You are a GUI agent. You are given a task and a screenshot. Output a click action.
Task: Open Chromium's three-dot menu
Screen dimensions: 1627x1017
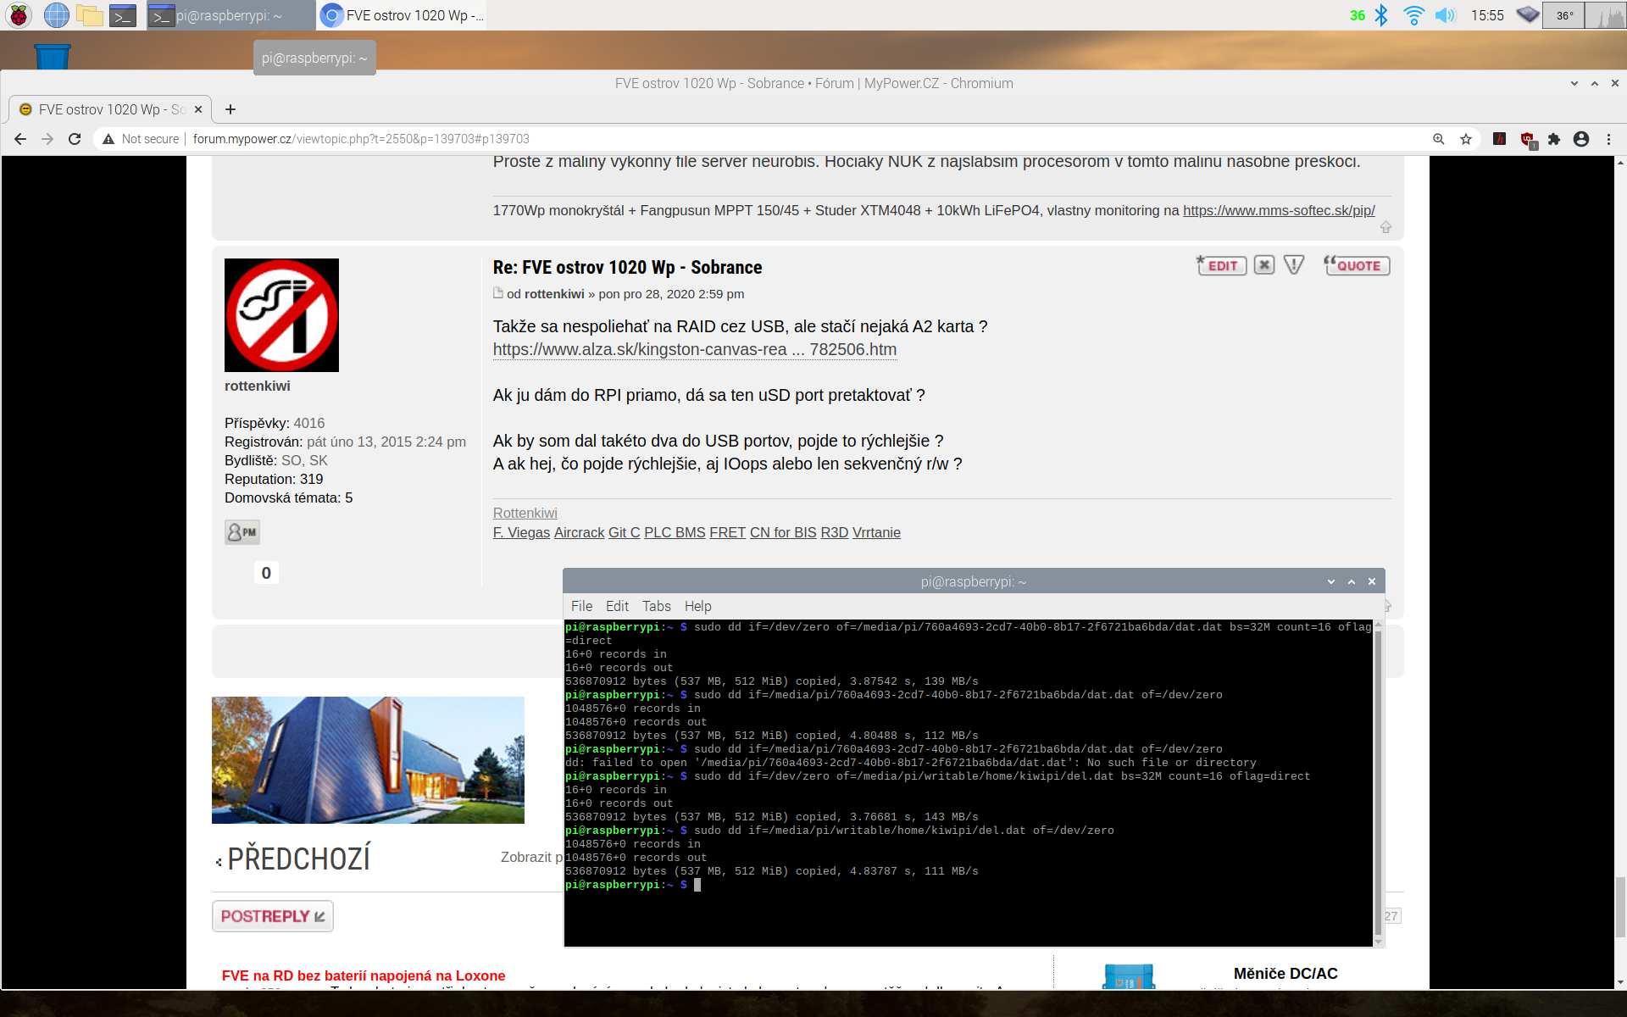[x=1608, y=139]
